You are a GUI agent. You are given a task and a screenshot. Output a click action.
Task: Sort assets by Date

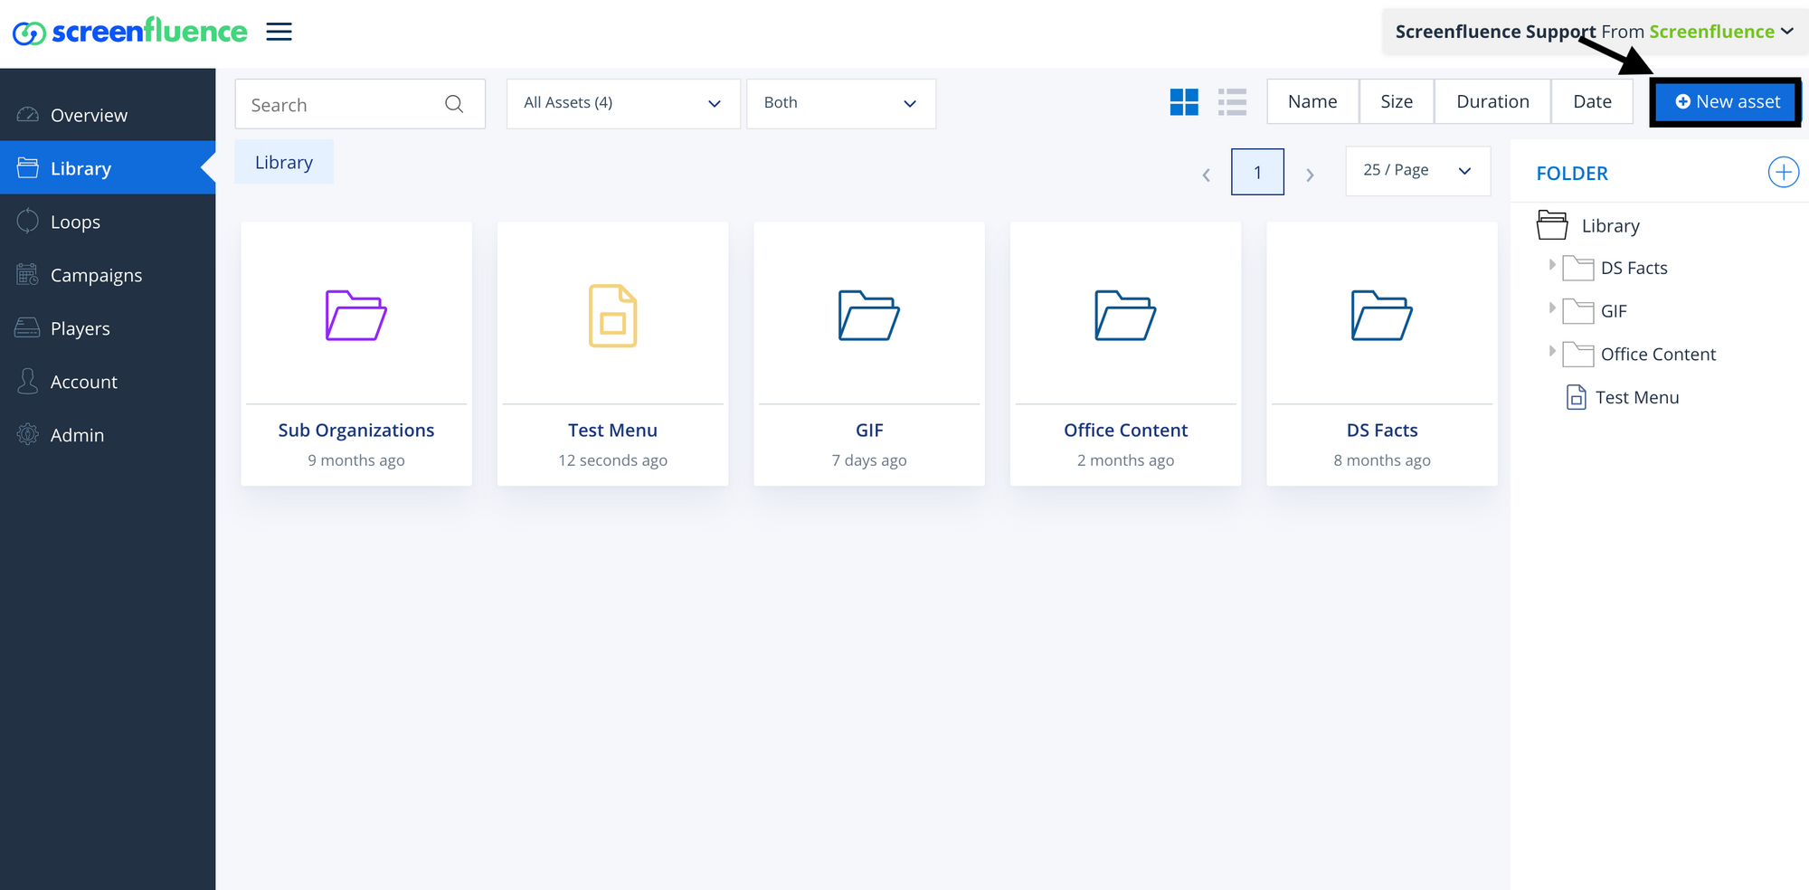tap(1592, 101)
